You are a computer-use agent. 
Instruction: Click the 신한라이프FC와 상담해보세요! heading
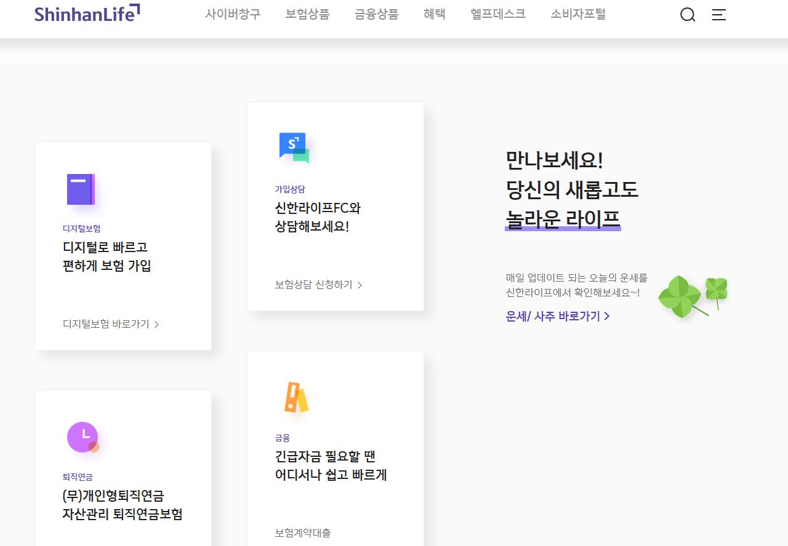point(318,217)
